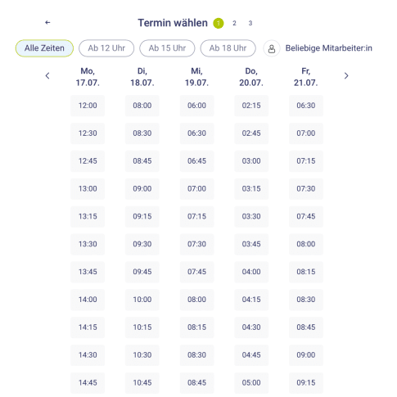Click the employee person icon

272,48
